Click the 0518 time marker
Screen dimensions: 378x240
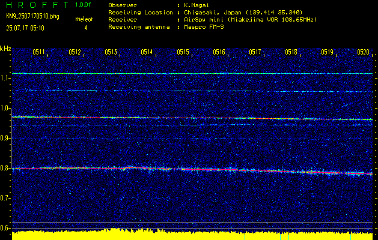[291, 52]
